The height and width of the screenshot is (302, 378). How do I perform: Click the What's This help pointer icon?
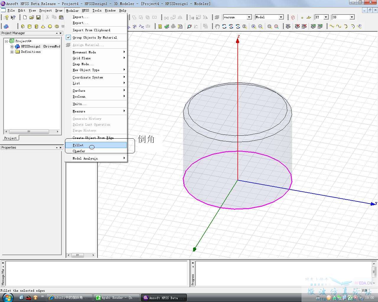[13, 17]
